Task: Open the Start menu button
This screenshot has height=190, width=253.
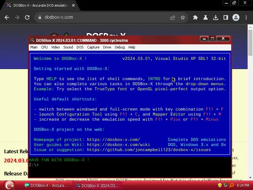Action: [x=9, y=185]
